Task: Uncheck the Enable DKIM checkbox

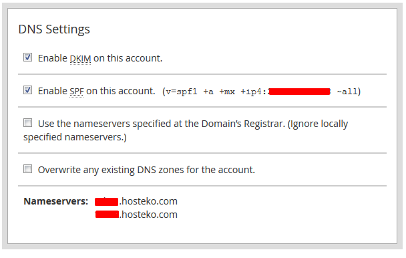Action: tap(27, 57)
